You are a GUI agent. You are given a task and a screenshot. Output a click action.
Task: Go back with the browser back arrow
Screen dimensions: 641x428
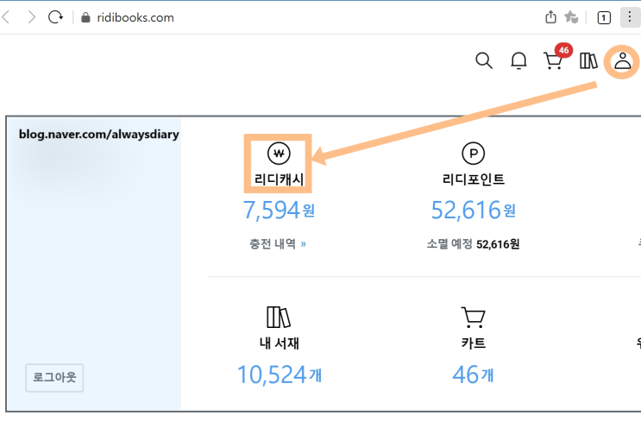click(x=6, y=17)
